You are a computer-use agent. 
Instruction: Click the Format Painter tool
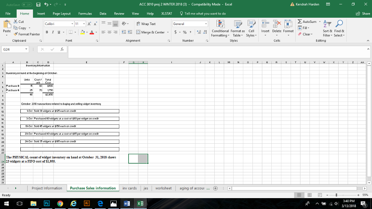pos(28,34)
